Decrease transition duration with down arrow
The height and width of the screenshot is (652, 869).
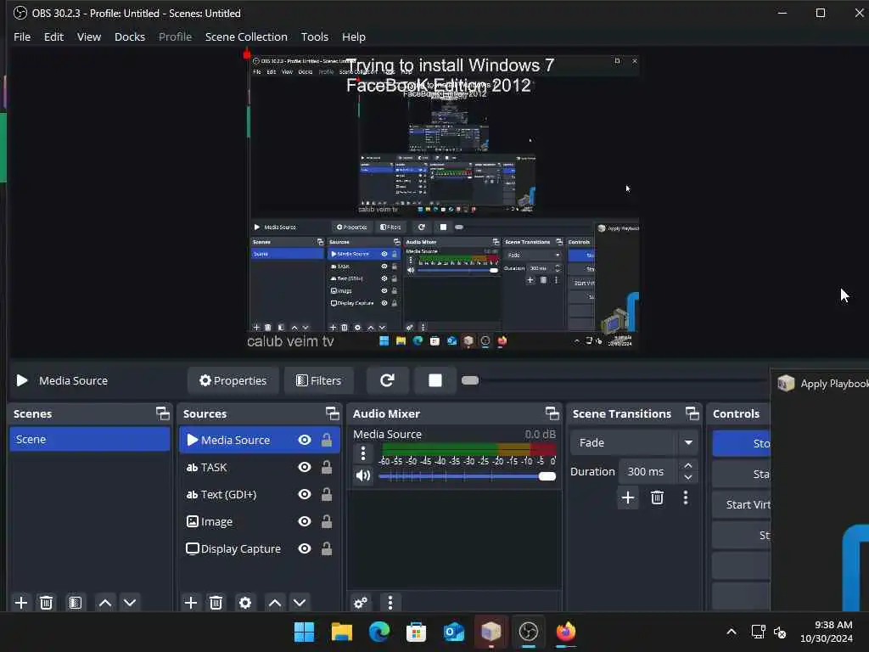(x=687, y=477)
